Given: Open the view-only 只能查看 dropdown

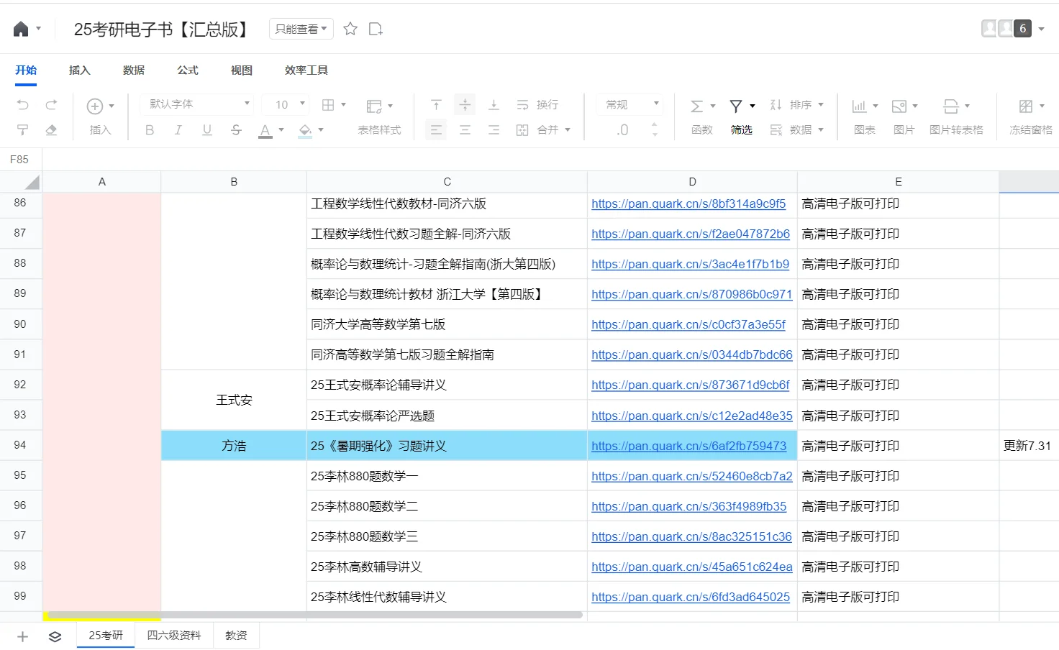Looking at the screenshot, I should pyautogui.click(x=301, y=29).
